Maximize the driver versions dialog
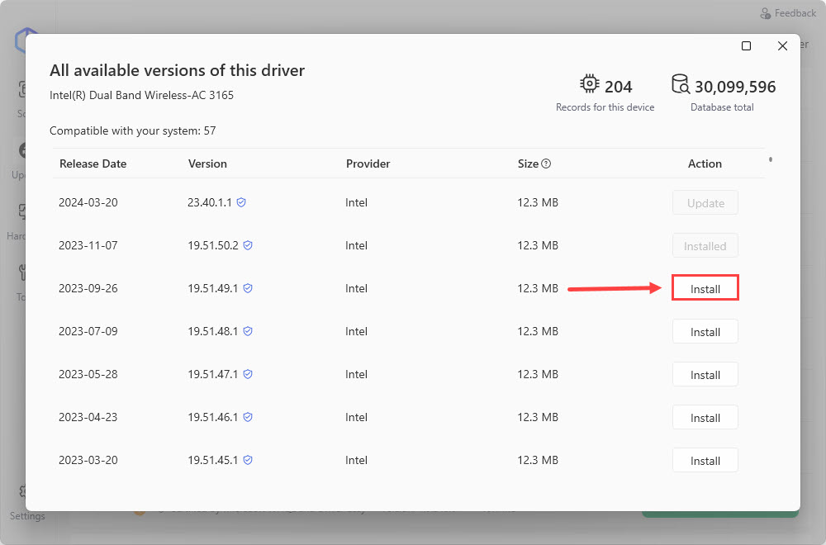Screen dimensions: 826x545 point(746,46)
